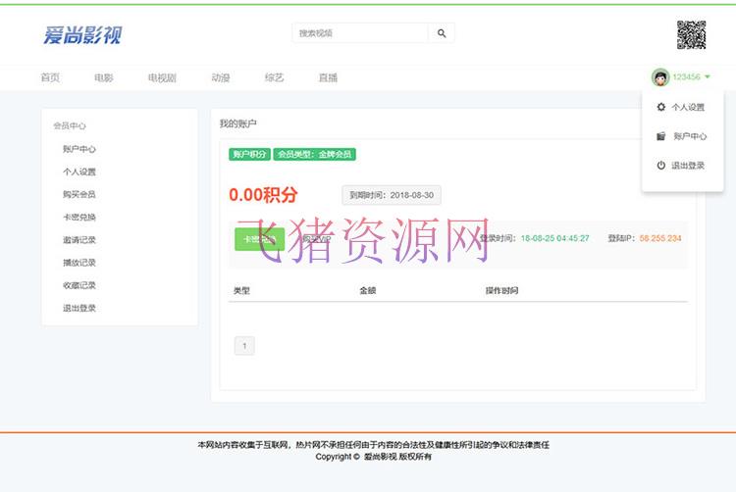Open the 动漫 navigation tab
The image size is (736, 492).
pyautogui.click(x=220, y=77)
